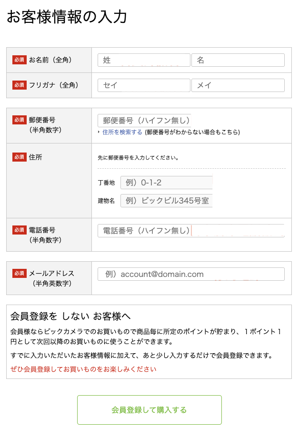This screenshot has height=429, width=299.
Task: Click the 会員登録を しない お客様へ heading
Action: [x=70, y=317]
